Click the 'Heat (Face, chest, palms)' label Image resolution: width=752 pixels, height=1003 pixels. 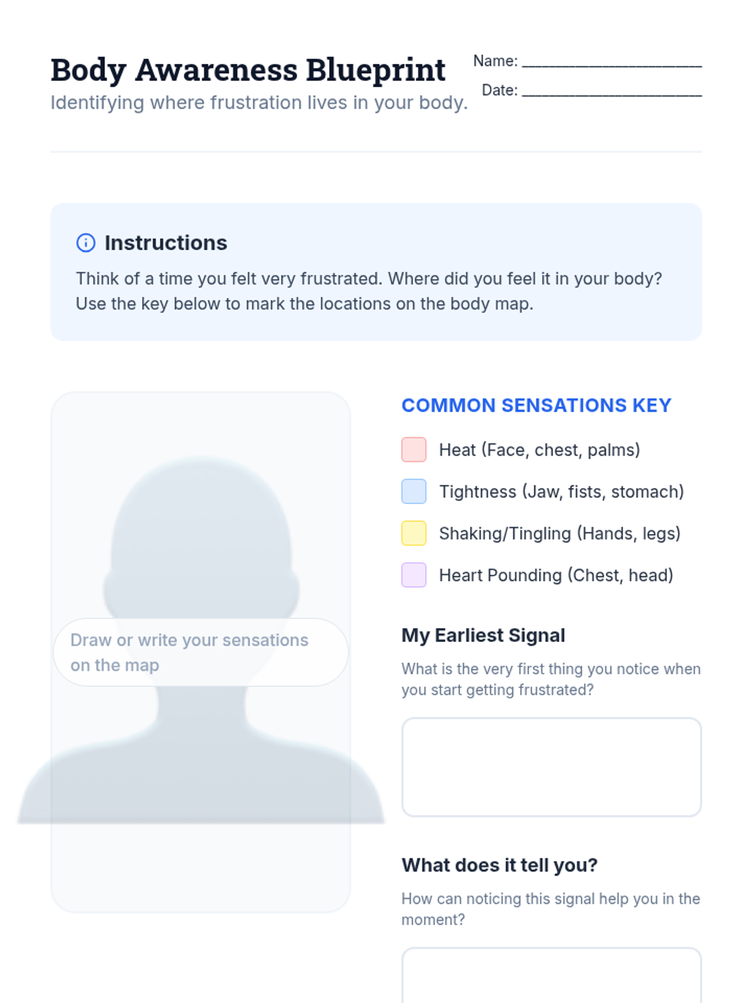[540, 450]
